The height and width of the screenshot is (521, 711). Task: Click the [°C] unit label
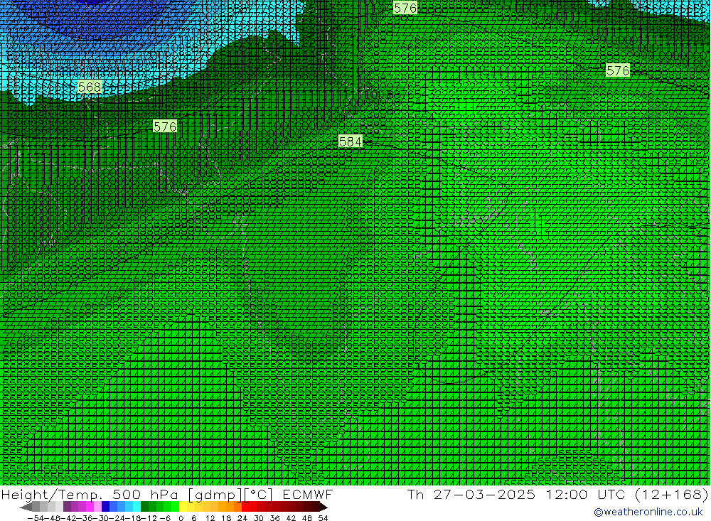point(259,494)
